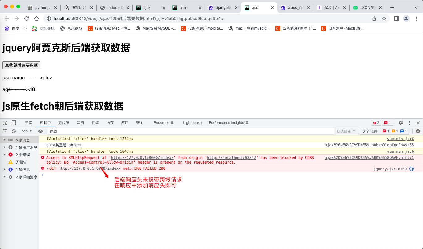The width and height of the screenshot is (423, 249).
Task: Switch to the 性能 DevTools tab
Action: (95, 123)
